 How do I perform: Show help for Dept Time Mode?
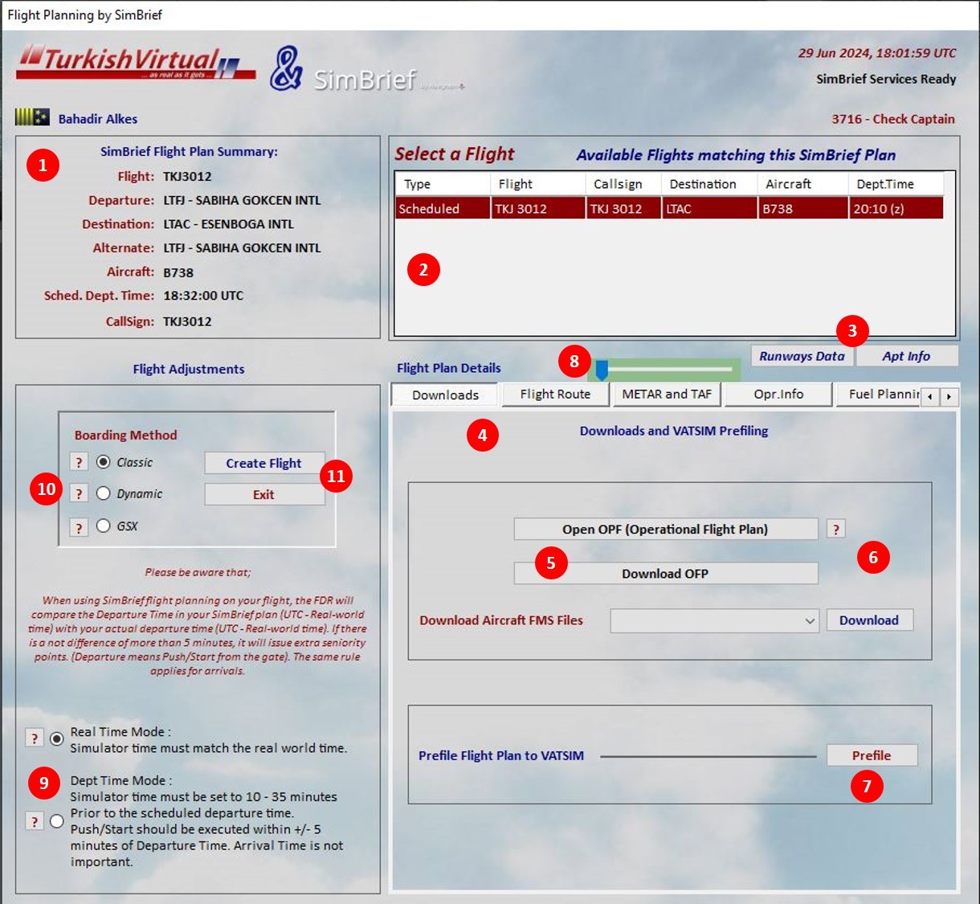pos(35,820)
